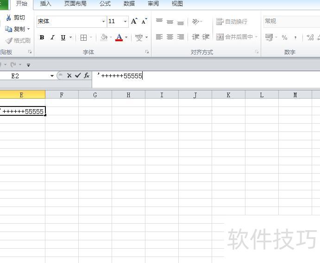Viewport: 320px width, 263px height.
Task: Click the phonetic guide (wén) icon
Action: point(139,38)
